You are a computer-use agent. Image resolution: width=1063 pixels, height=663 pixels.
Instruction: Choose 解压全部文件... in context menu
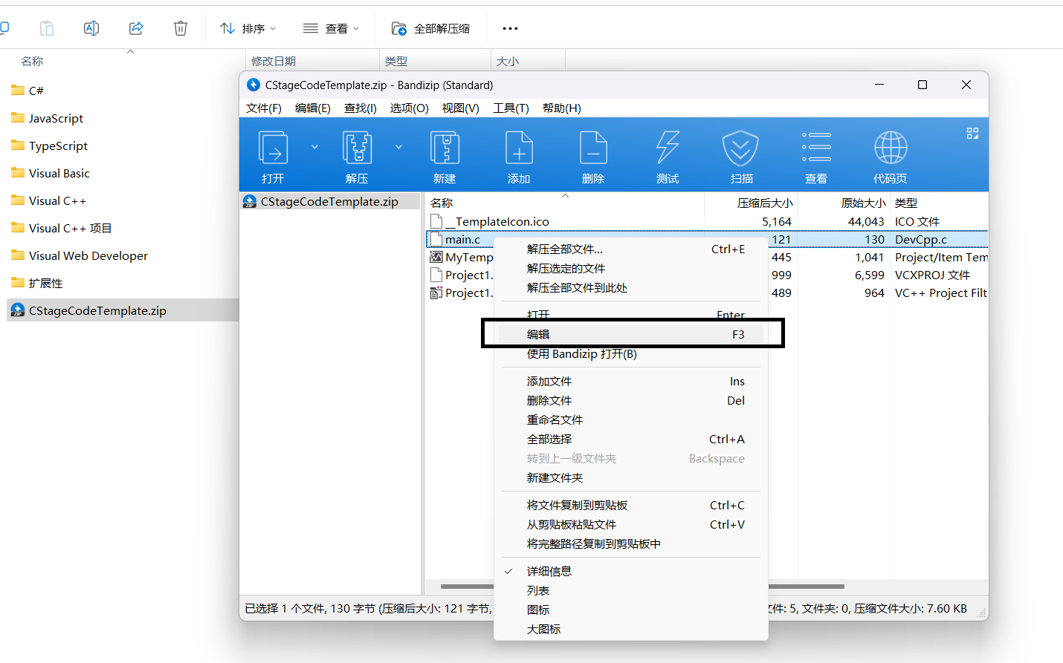[x=631, y=249]
